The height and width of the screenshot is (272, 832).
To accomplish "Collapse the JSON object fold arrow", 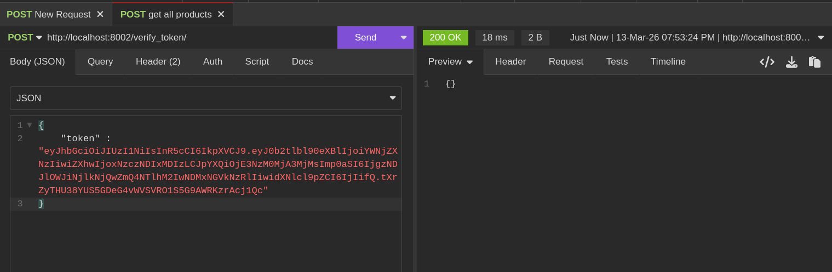I will coord(30,125).
